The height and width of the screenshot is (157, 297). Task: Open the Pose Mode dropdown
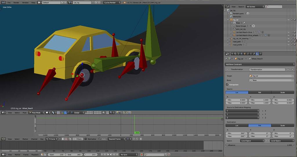coord(36,113)
